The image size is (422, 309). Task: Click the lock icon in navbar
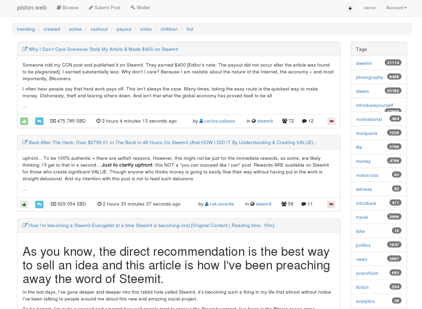(350, 8)
